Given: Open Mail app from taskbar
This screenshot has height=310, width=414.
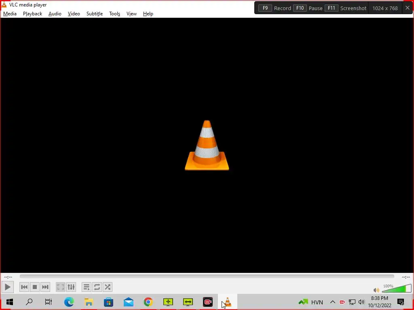Looking at the screenshot, I should [128, 302].
